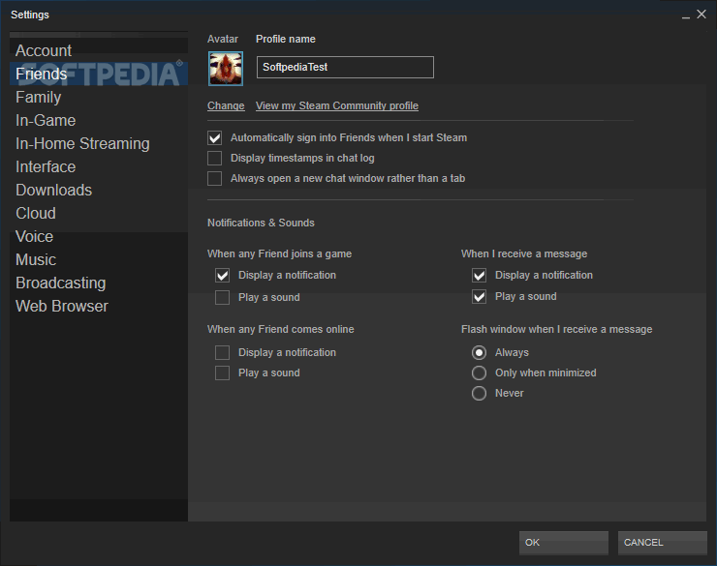This screenshot has width=717, height=566.
Task: Go to In-Game settings
Action: (x=98, y=121)
